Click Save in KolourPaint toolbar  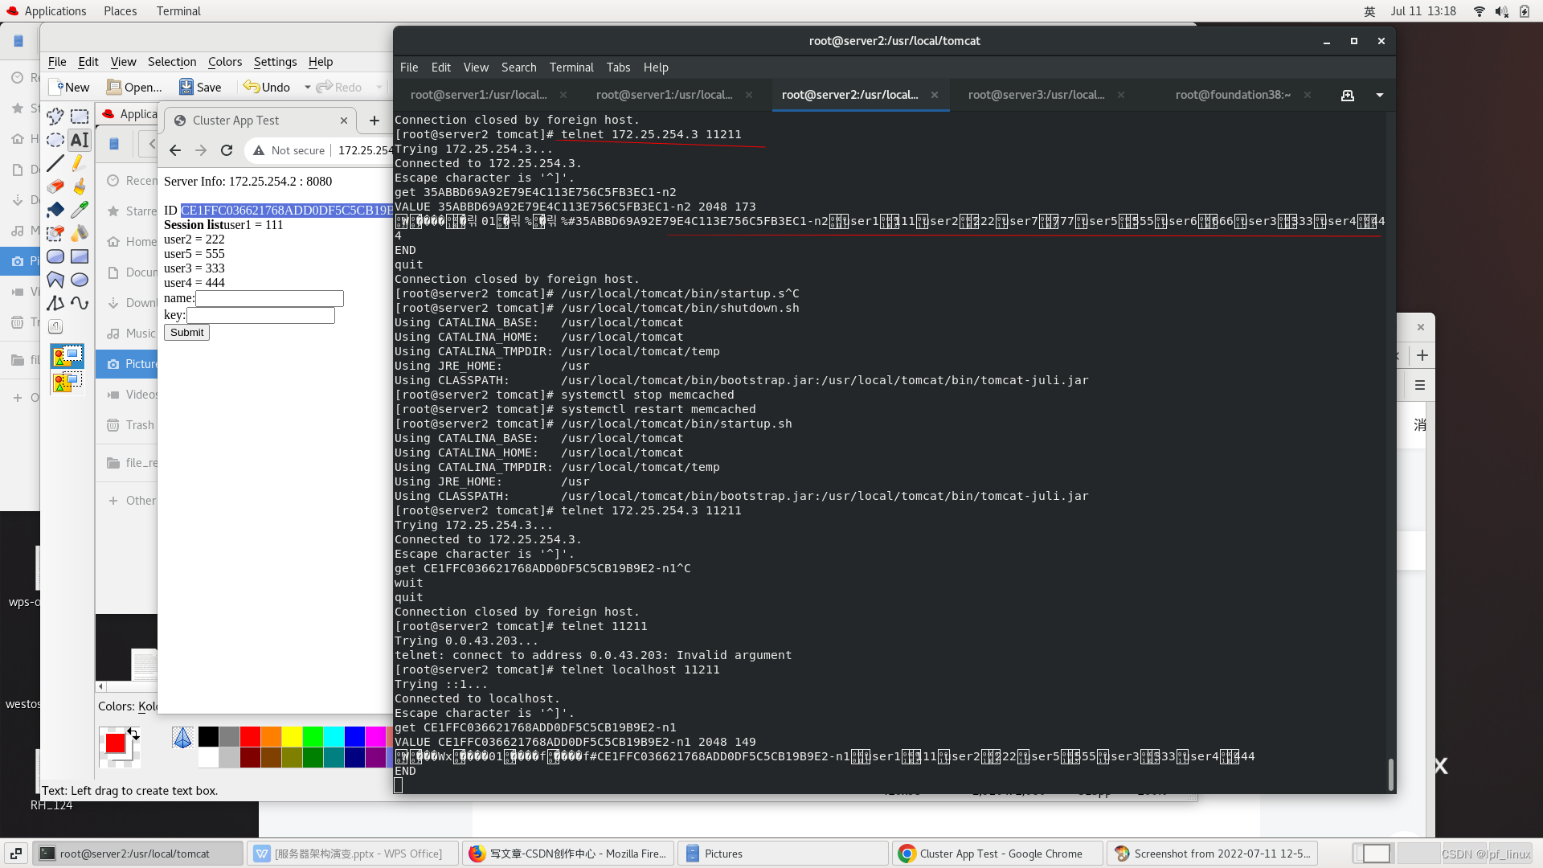click(x=200, y=88)
